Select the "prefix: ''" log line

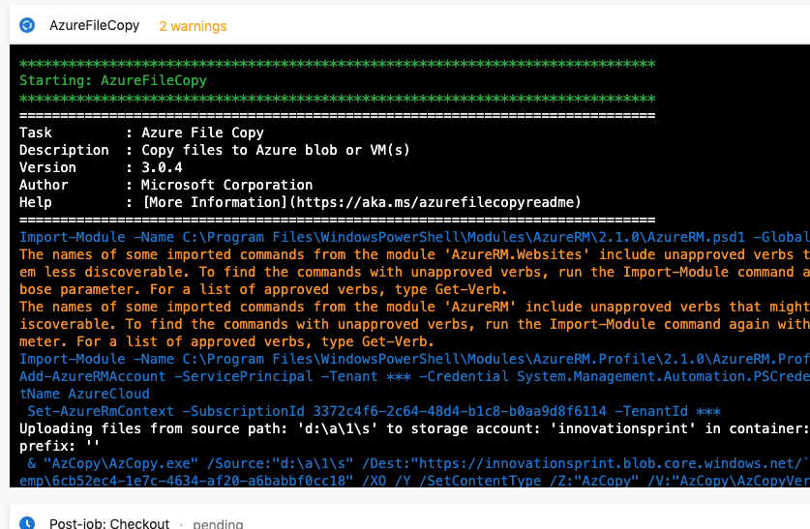coord(59,446)
